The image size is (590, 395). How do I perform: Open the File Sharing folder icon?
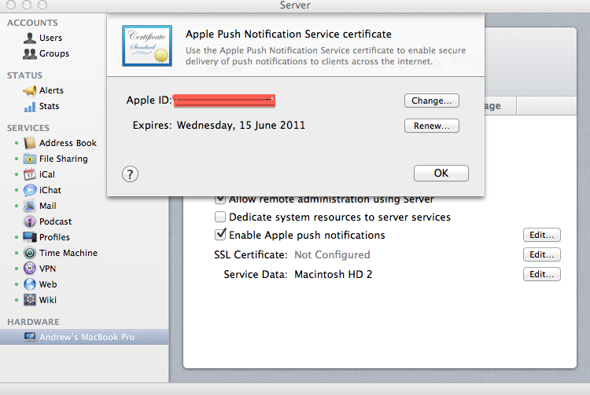coord(30,159)
